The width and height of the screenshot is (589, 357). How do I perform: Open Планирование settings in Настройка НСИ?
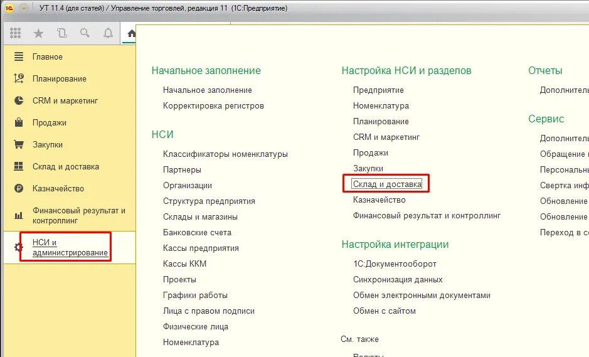coord(381,122)
